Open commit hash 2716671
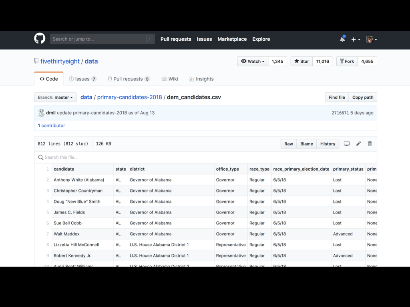This screenshot has height=307, width=410. (340, 113)
